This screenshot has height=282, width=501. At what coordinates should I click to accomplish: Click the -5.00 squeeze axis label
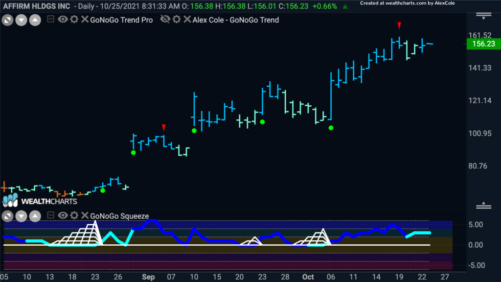pyautogui.click(x=476, y=265)
